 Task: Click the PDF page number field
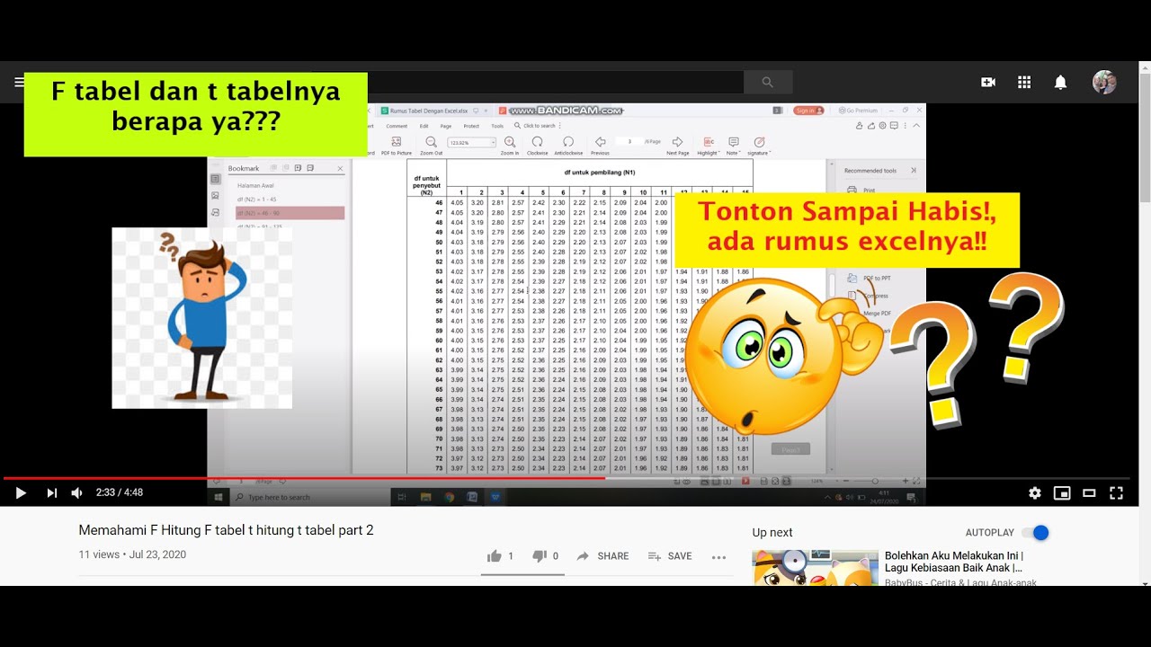[629, 142]
